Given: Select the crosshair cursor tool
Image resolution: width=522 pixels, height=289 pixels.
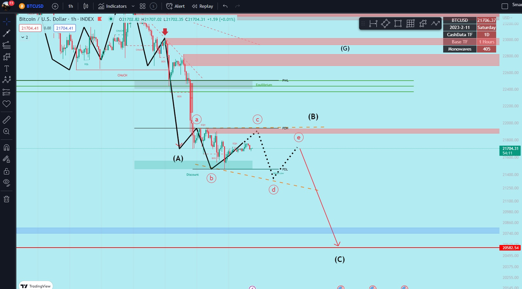Looking at the screenshot, I should tap(7, 21).
